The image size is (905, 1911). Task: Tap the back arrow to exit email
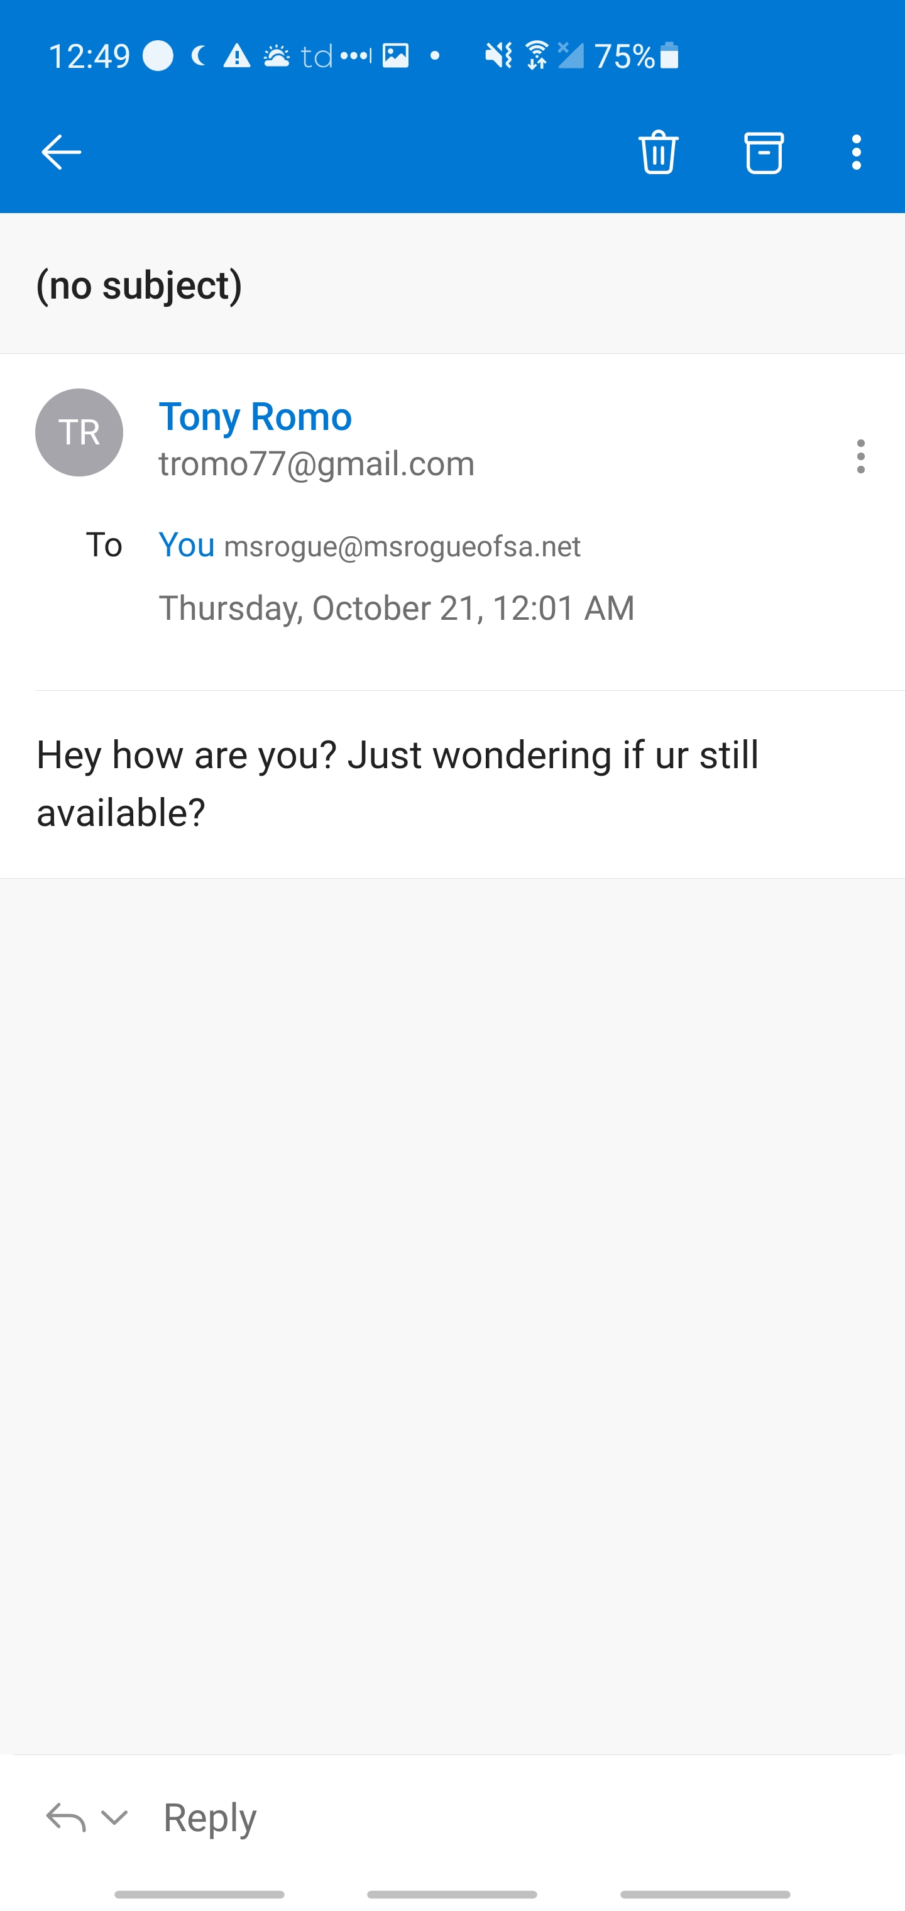[x=61, y=152]
